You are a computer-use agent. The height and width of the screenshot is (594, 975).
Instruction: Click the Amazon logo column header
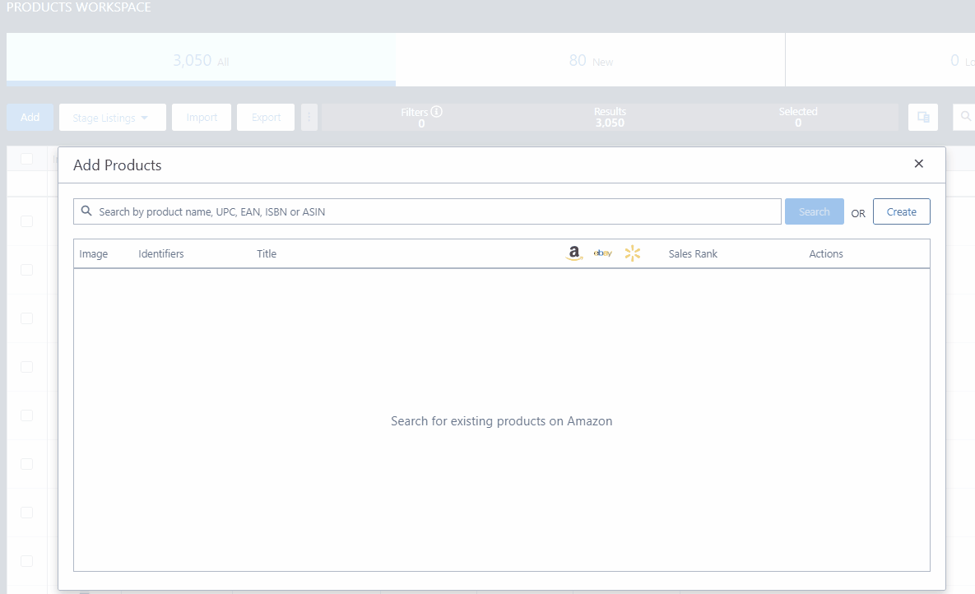(x=573, y=253)
